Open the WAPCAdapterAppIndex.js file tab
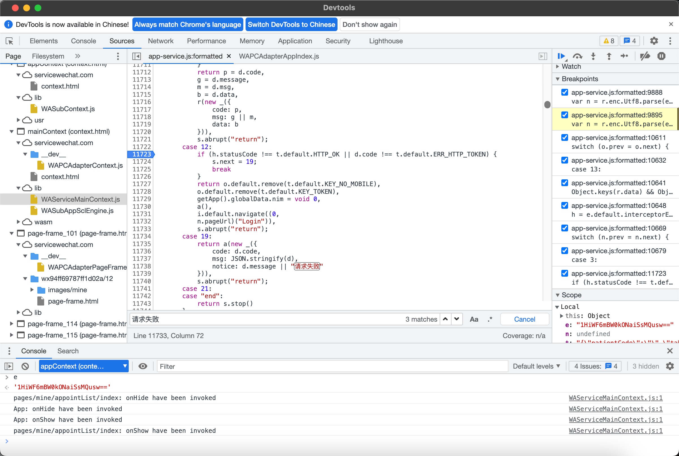Image resolution: width=679 pixels, height=456 pixels. click(x=279, y=56)
